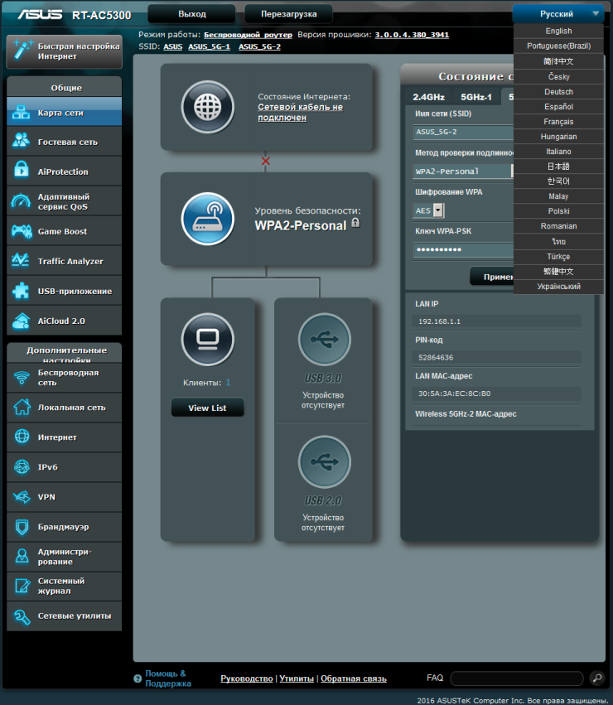This screenshot has width=613, height=705.
Task: Open the AES encryption dropdown
Action: (438, 210)
